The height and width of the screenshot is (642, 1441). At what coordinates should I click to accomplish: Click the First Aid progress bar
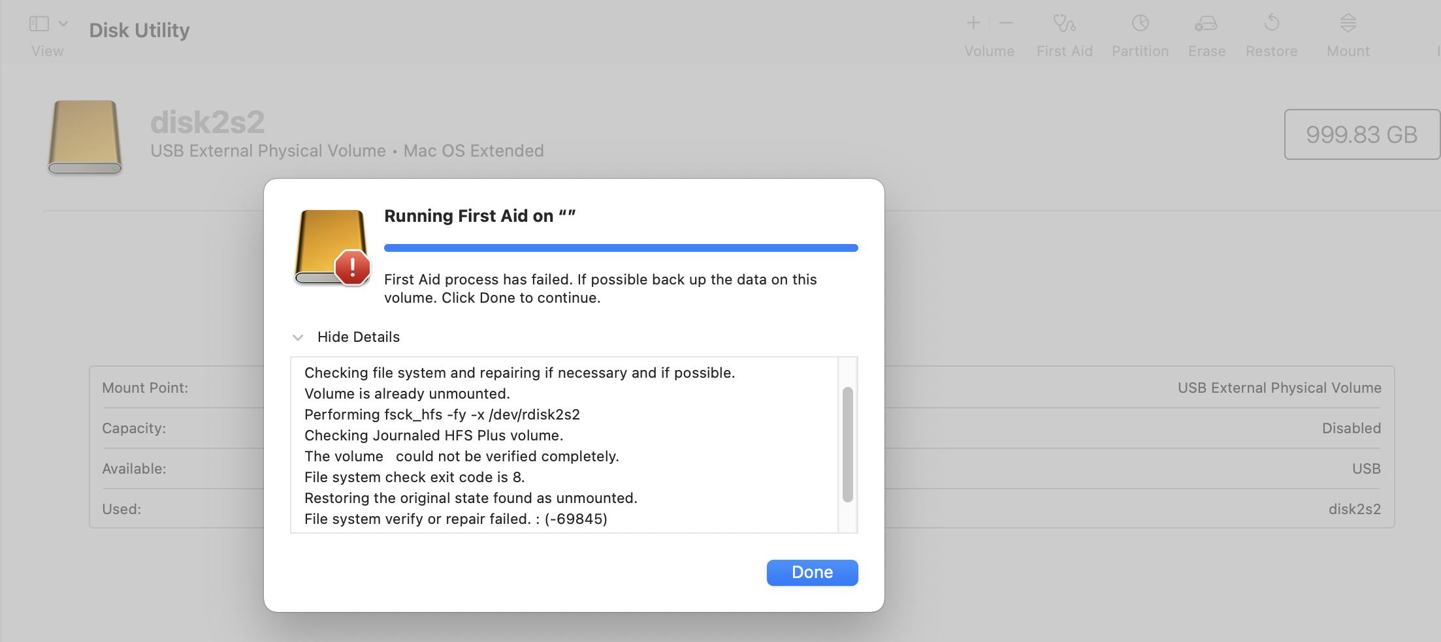click(621, 248)
